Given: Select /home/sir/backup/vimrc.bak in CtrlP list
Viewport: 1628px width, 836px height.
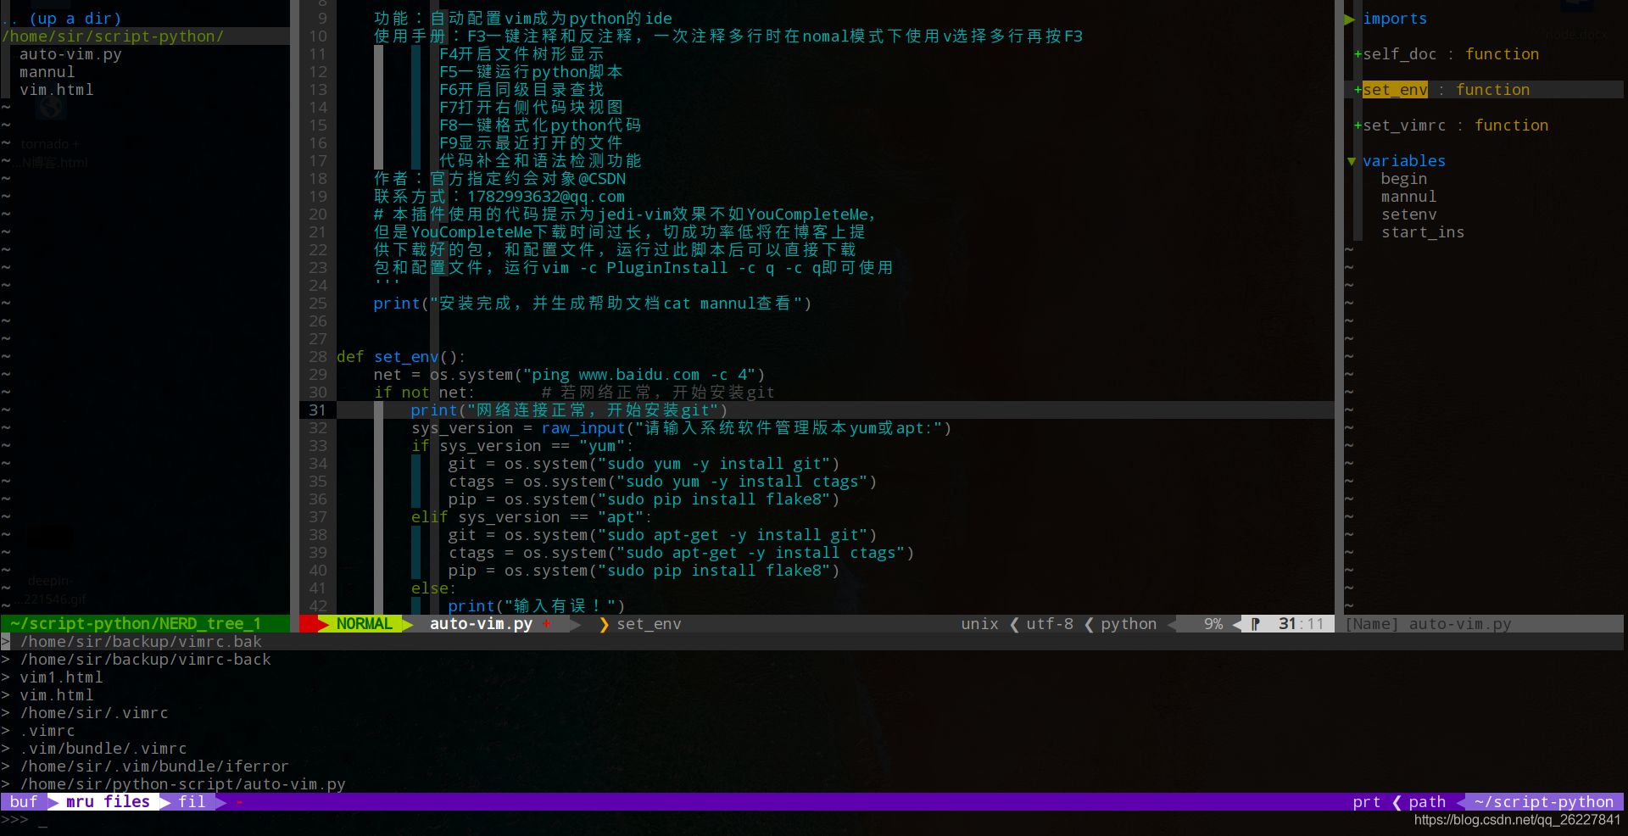Looking at the screenshot, I should (141, 642).
